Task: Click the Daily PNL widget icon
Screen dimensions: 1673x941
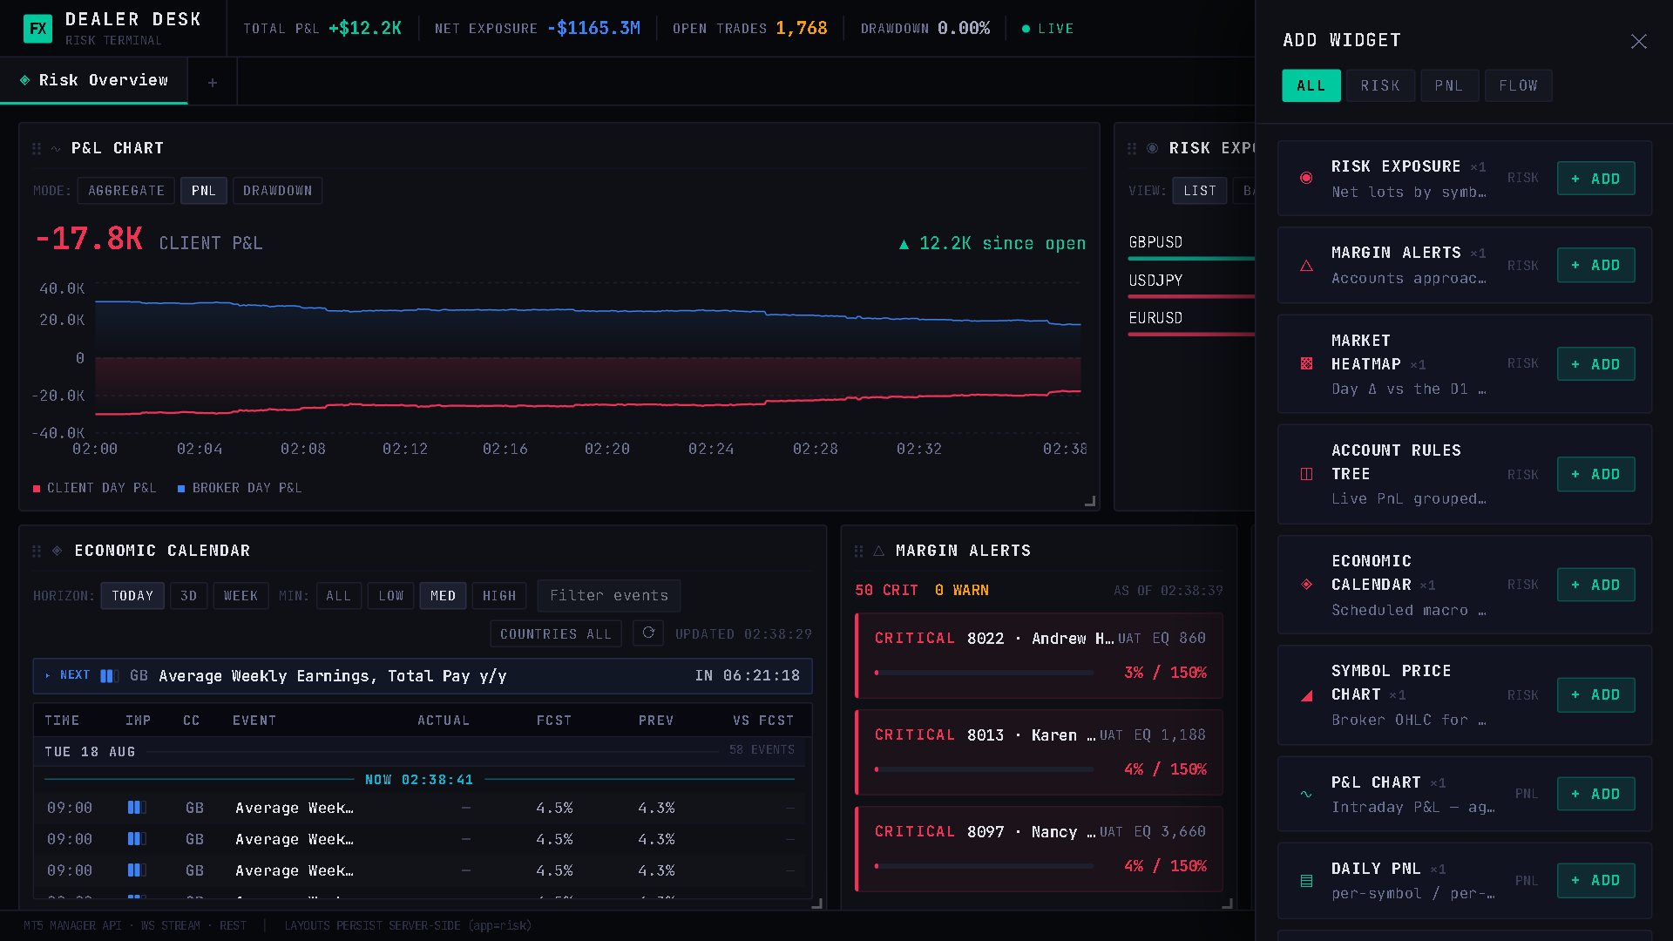Action: click(1306, 881)
